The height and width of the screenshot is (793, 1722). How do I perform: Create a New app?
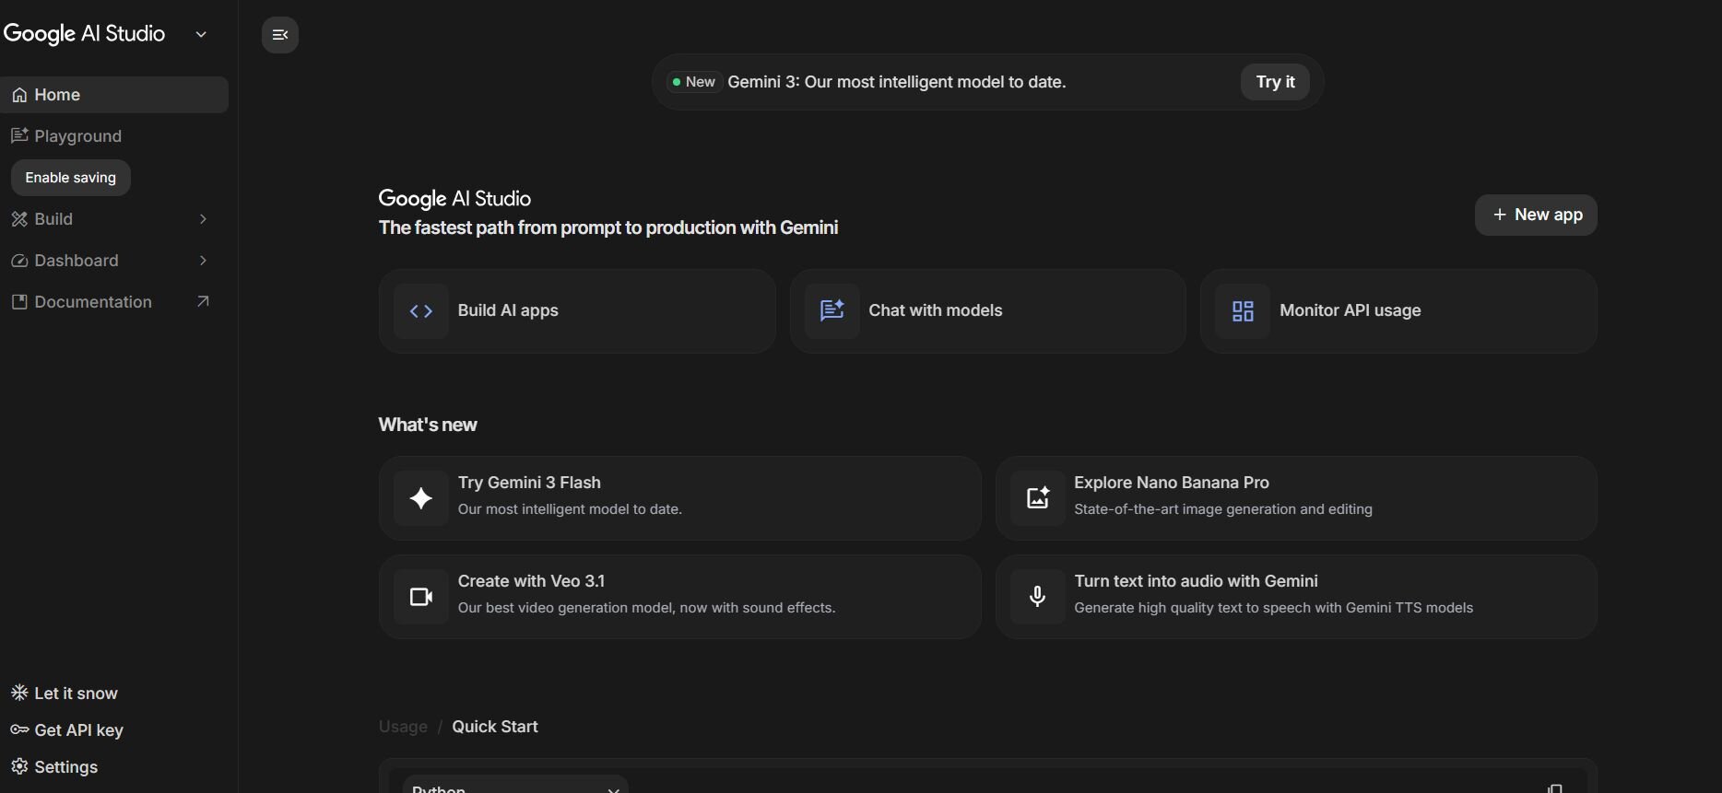1536,215
